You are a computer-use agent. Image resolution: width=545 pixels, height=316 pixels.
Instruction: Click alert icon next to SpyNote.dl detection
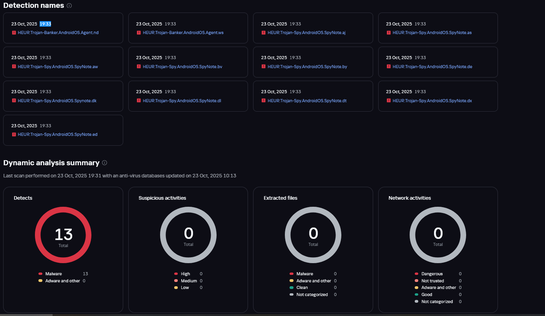pos(139,101)
